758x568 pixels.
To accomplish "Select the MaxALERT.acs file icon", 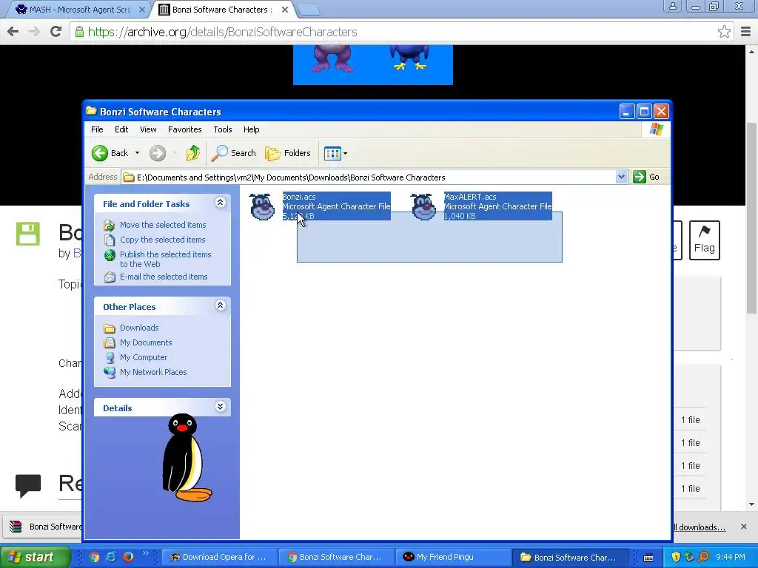I will 424,207.
